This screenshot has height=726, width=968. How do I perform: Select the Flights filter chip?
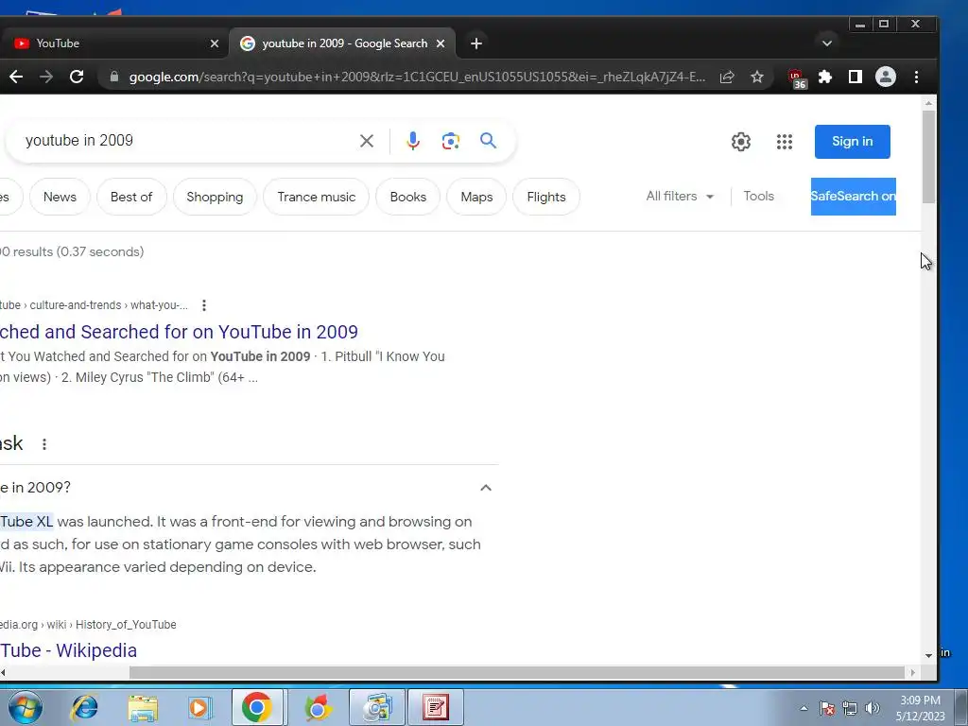point(546,197)
